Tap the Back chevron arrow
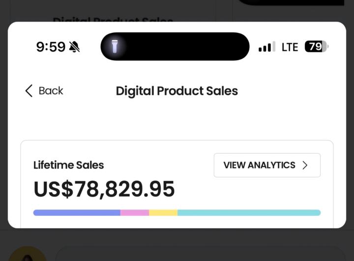The width and height of the screenshot is (354, 261). click(29, 91)
